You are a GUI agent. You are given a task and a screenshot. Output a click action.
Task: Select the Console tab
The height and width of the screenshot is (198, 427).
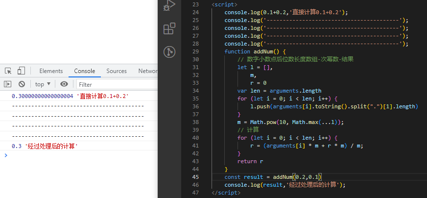pyautogui.click(x=85, y=71)
